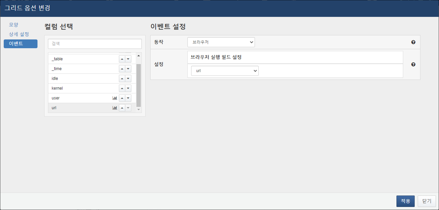Select the idle column row
Image resolution: width=439 pixels, height=210 pixels.
(92, 79)
